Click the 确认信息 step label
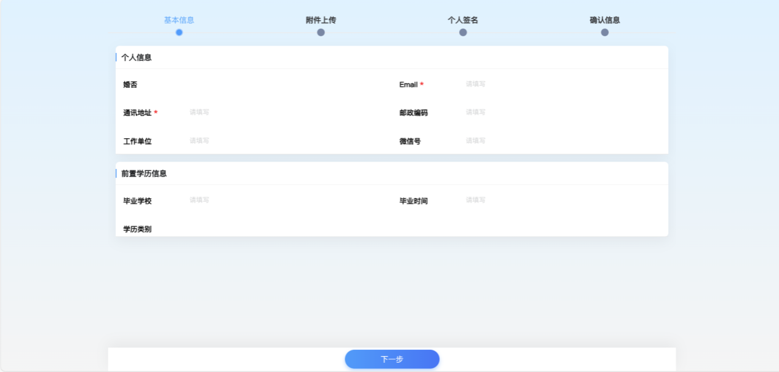The height and width of the screenshot is (372, 779). pos(604,20)
